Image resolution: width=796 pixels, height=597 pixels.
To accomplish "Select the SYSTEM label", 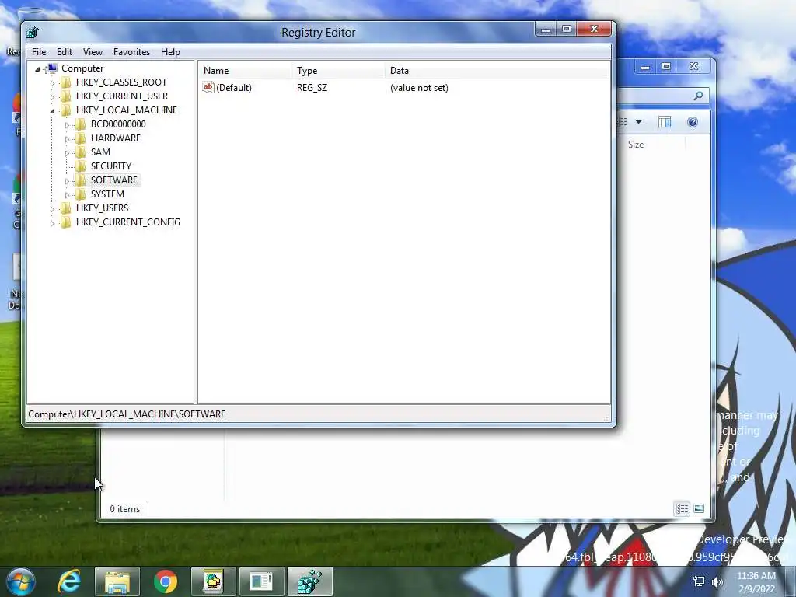I will click(107, 194).
